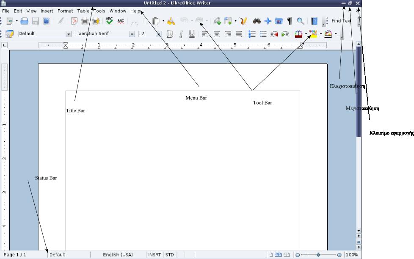The width and height of the screenshot is (414, 259).
Task: Open the Paste options dropdown arrow
Action: pos(163,21)
